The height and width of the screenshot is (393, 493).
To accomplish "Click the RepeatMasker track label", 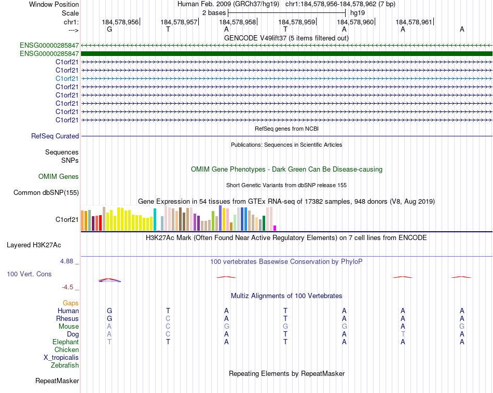I will click(x=57, y=381).
